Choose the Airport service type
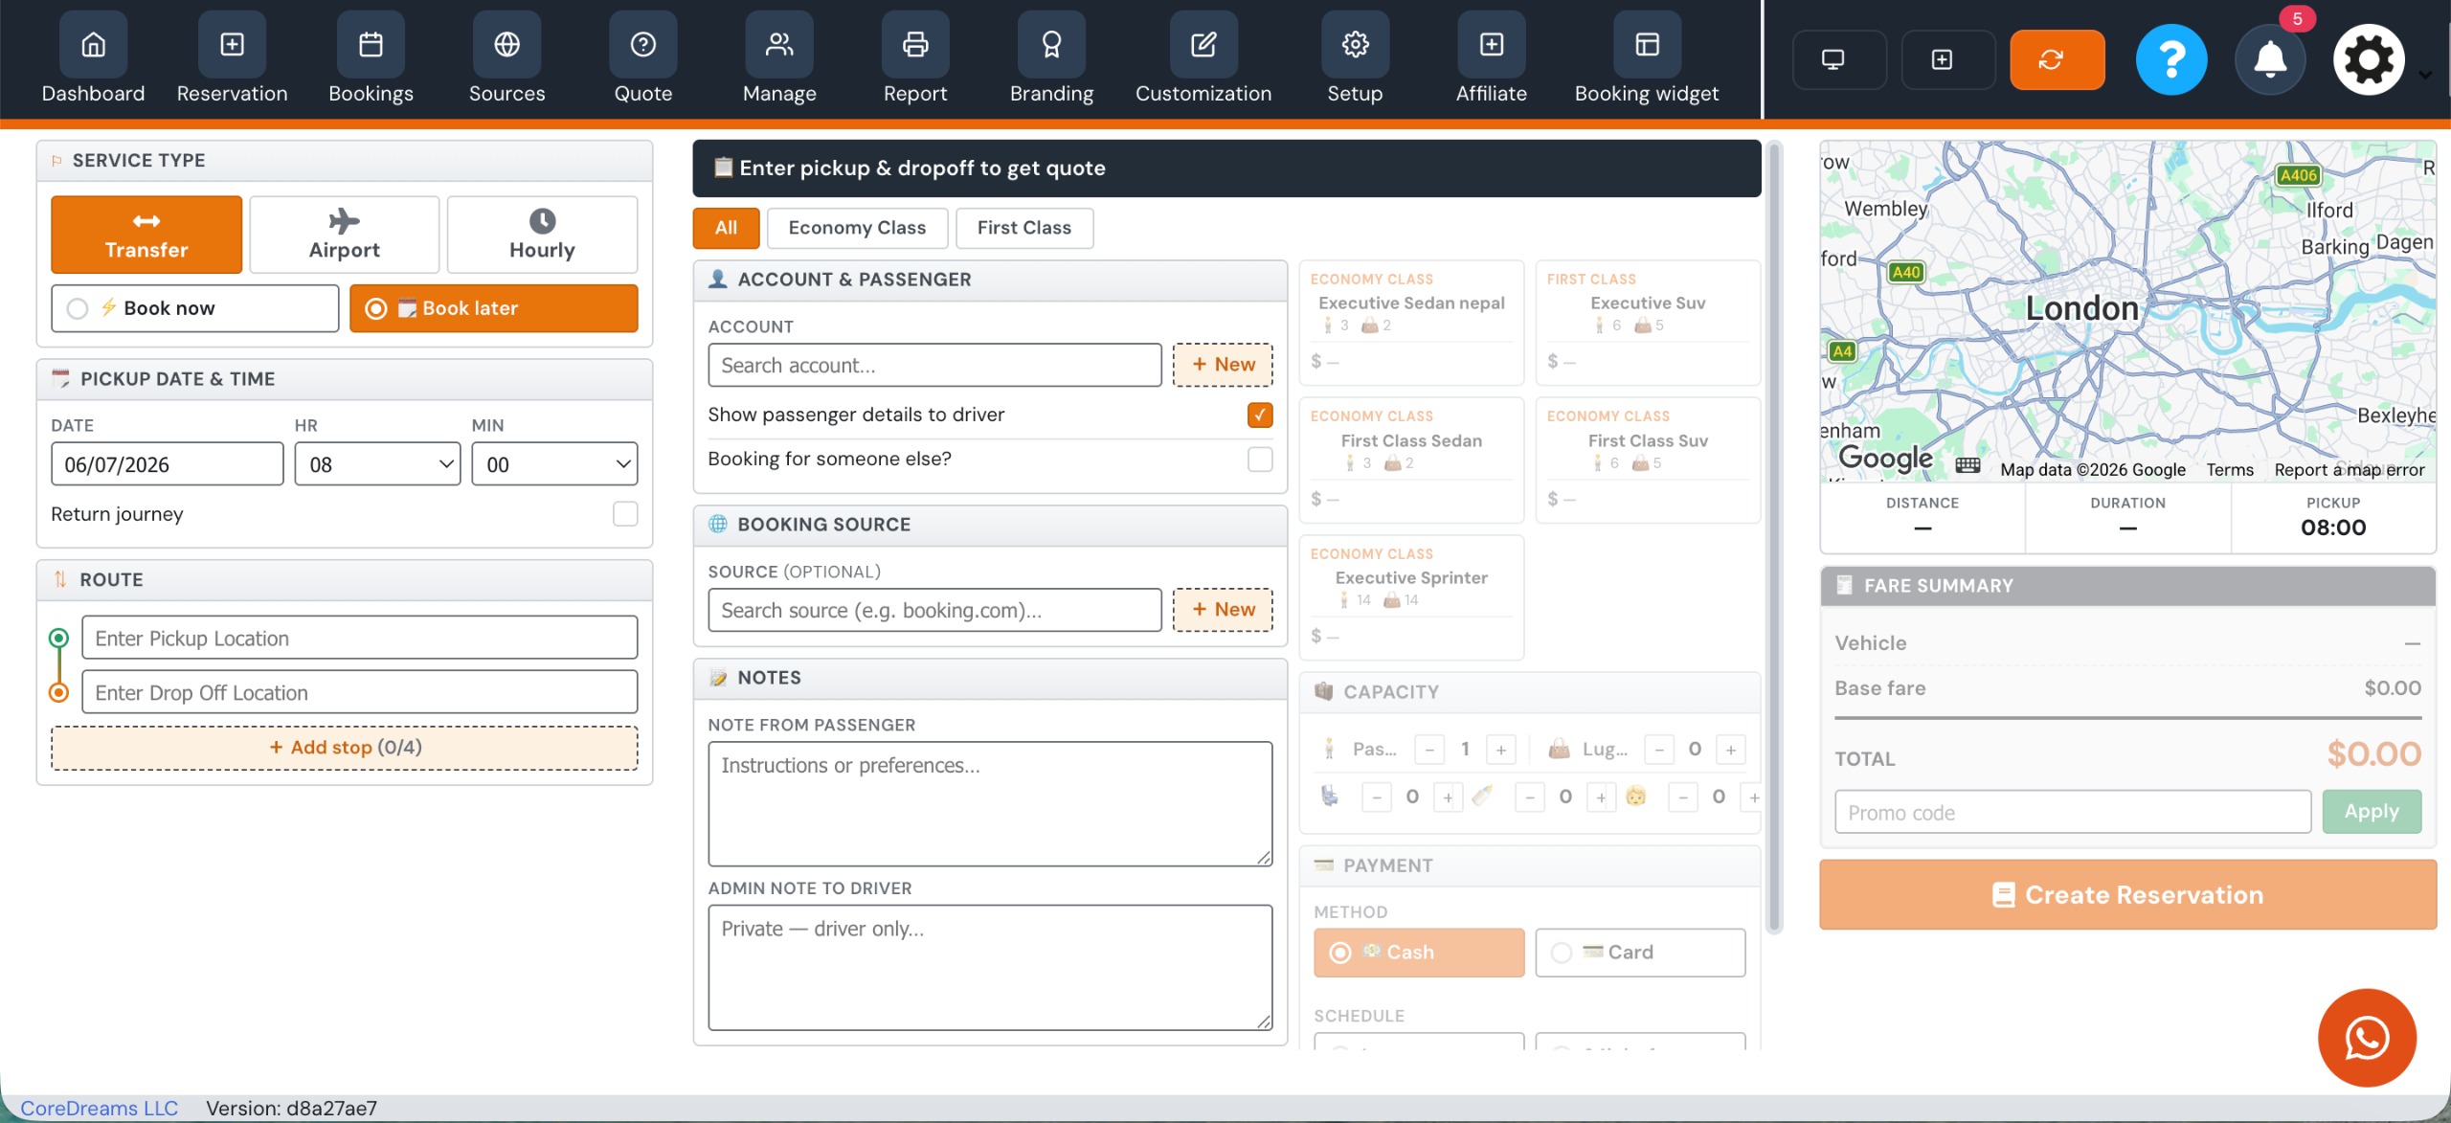This screenshot has height=1123, width=2451. click(344, 235)
